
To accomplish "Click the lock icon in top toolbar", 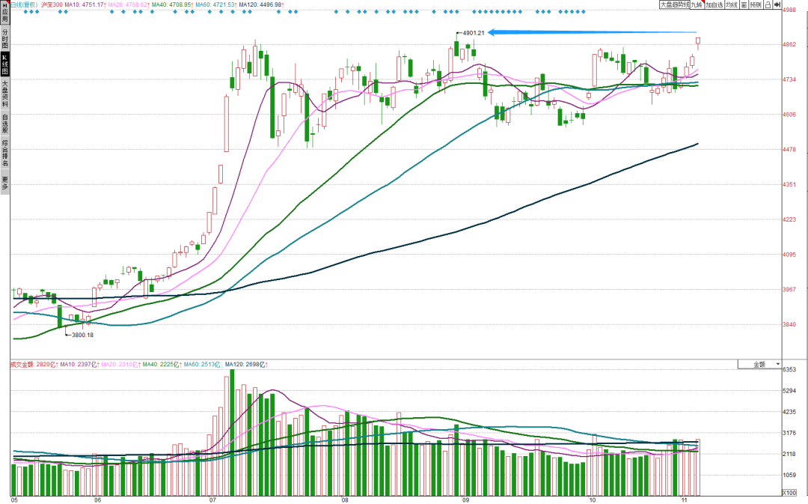I will point(768,4).
